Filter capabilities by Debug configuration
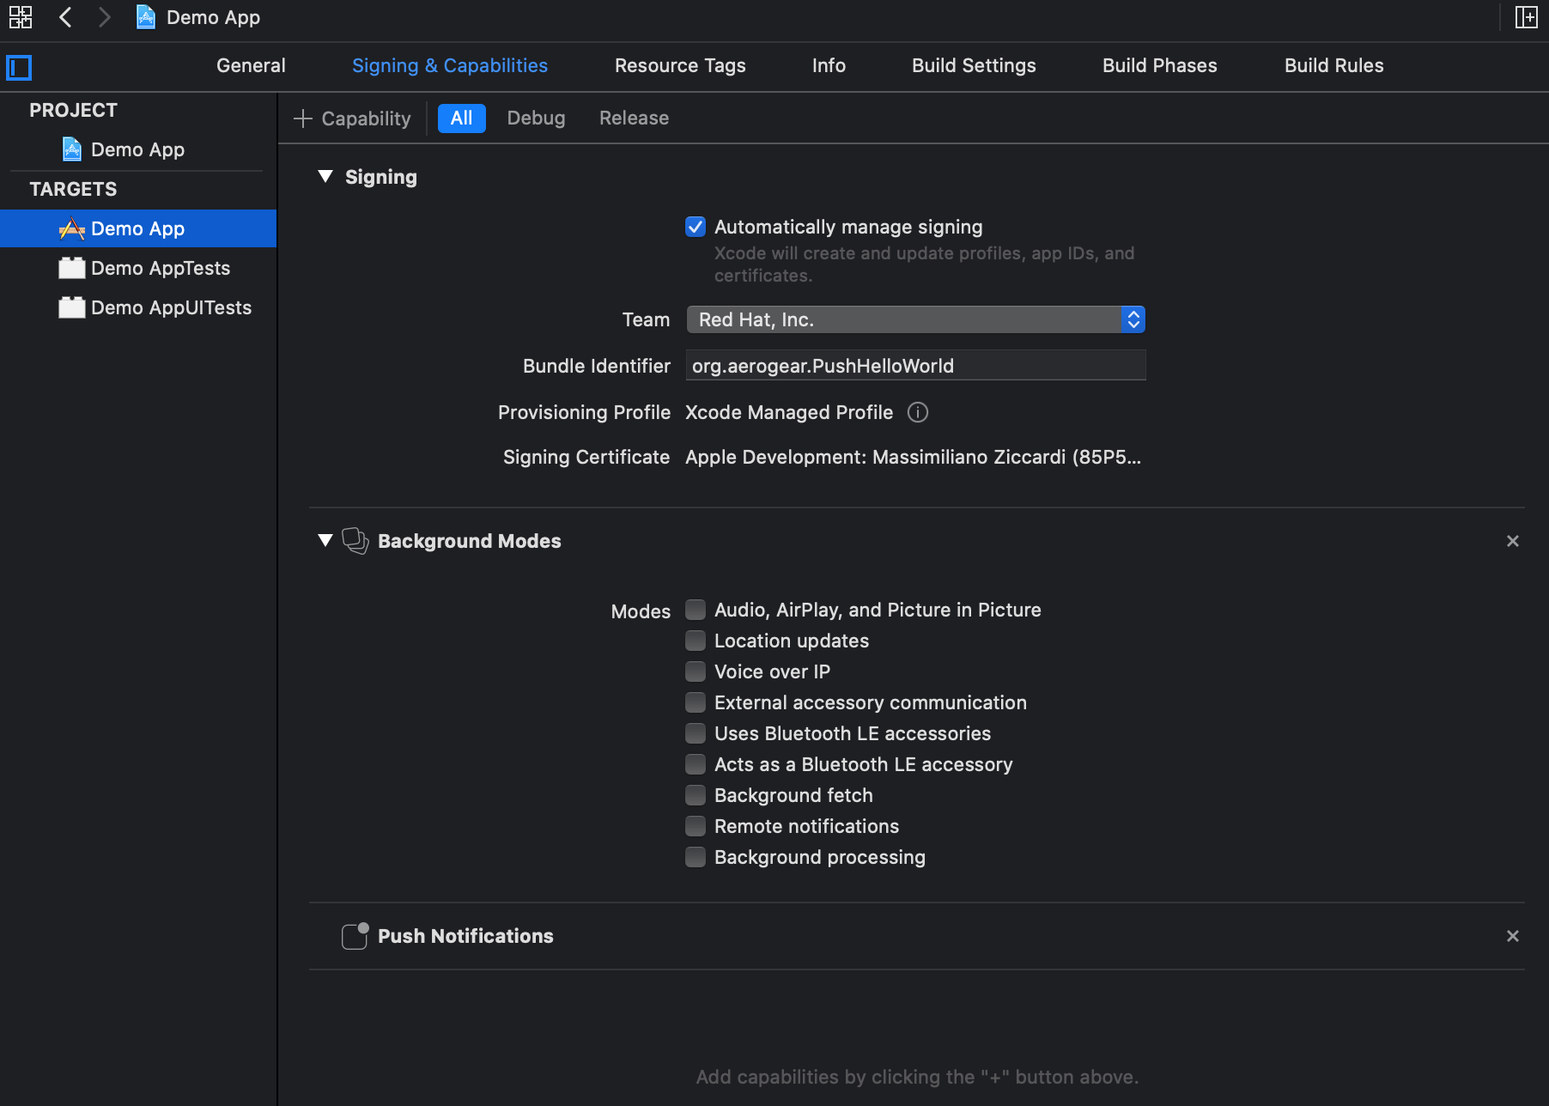This screenshot has height=1106, width=1549. click(x=536, y=118)
